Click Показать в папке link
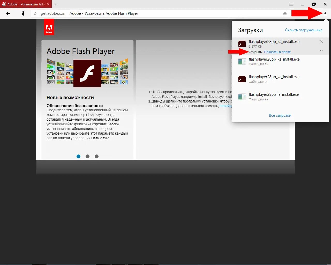The width and height of the screenshot is (331, 265). coord(277,52)
